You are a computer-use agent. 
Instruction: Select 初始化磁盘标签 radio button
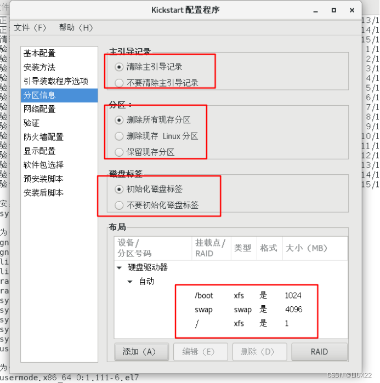tap(119, 189)
